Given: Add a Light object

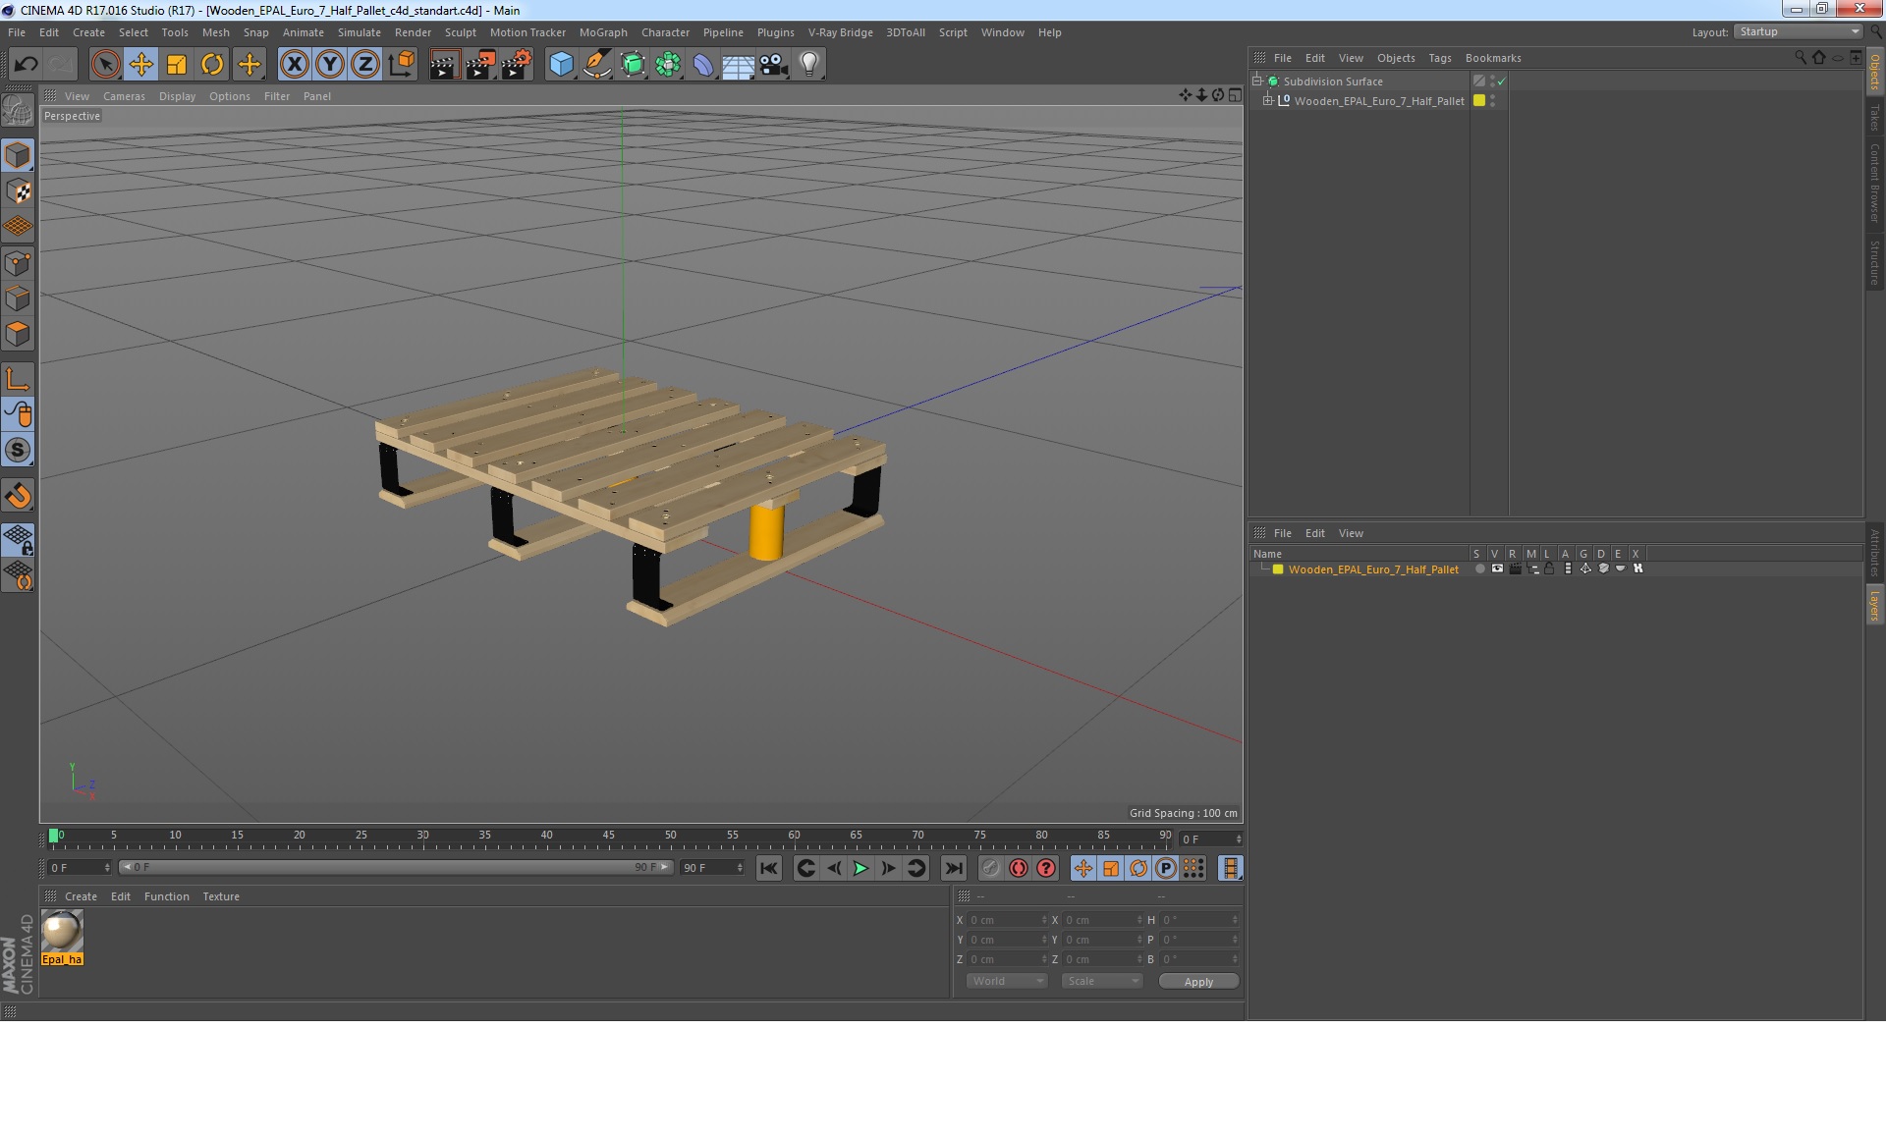Looking at the screenshot, I should [809, 65].
